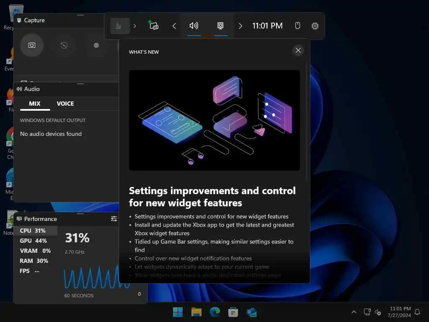Open Game Bar settings gear
Image resolution: width=429 pixels, height=322 pixels.
point(315,26)
